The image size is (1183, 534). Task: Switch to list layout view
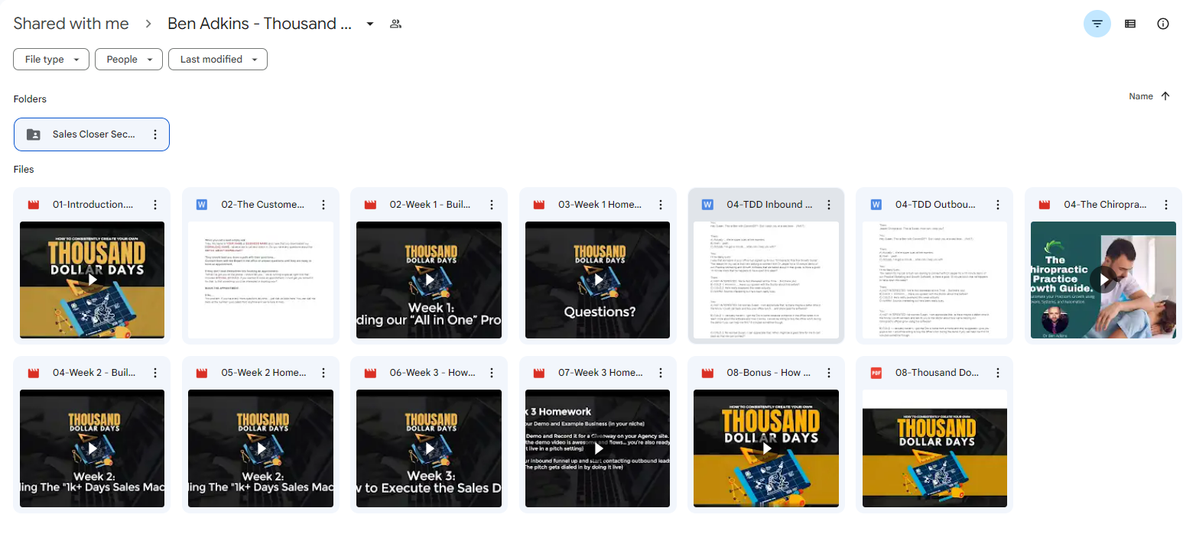click(1130, 24)
